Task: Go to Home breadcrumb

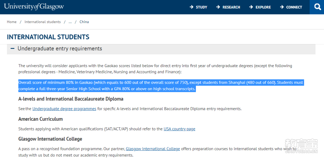Action: click(12, 22)
